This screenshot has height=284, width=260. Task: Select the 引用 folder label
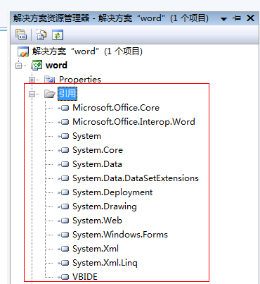pos(67,94)
